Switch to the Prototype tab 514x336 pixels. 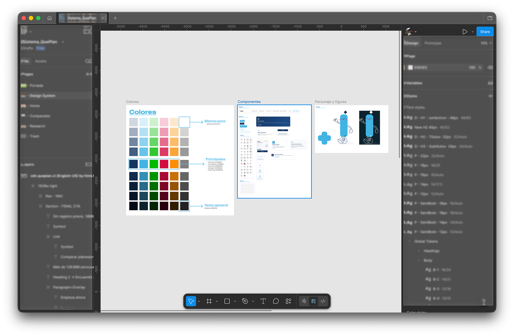coord(433,43)
